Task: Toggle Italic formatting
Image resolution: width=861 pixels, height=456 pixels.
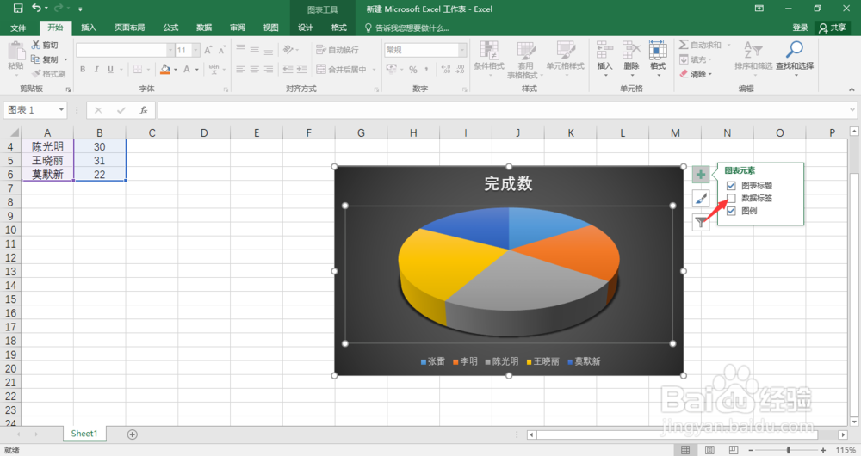Action: click(x=96, y=69)
